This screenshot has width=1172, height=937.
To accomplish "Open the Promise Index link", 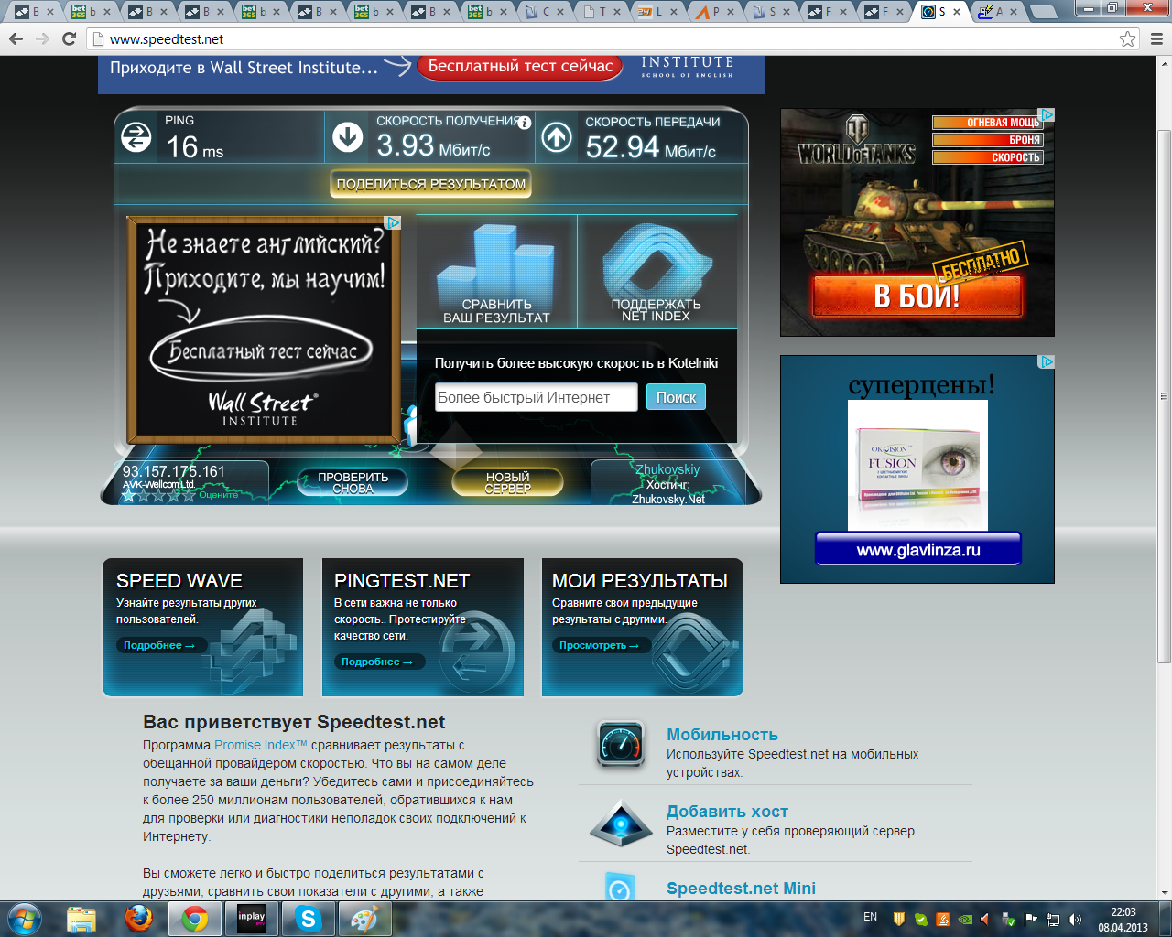I will click(261, 745).
